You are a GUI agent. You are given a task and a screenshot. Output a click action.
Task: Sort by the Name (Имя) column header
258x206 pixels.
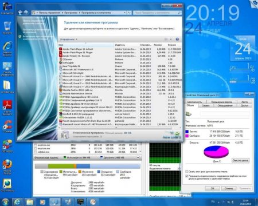(86, 45)
